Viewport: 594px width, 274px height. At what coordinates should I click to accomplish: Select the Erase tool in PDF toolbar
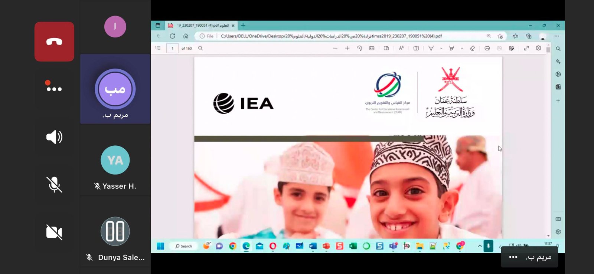pos(472,48)
